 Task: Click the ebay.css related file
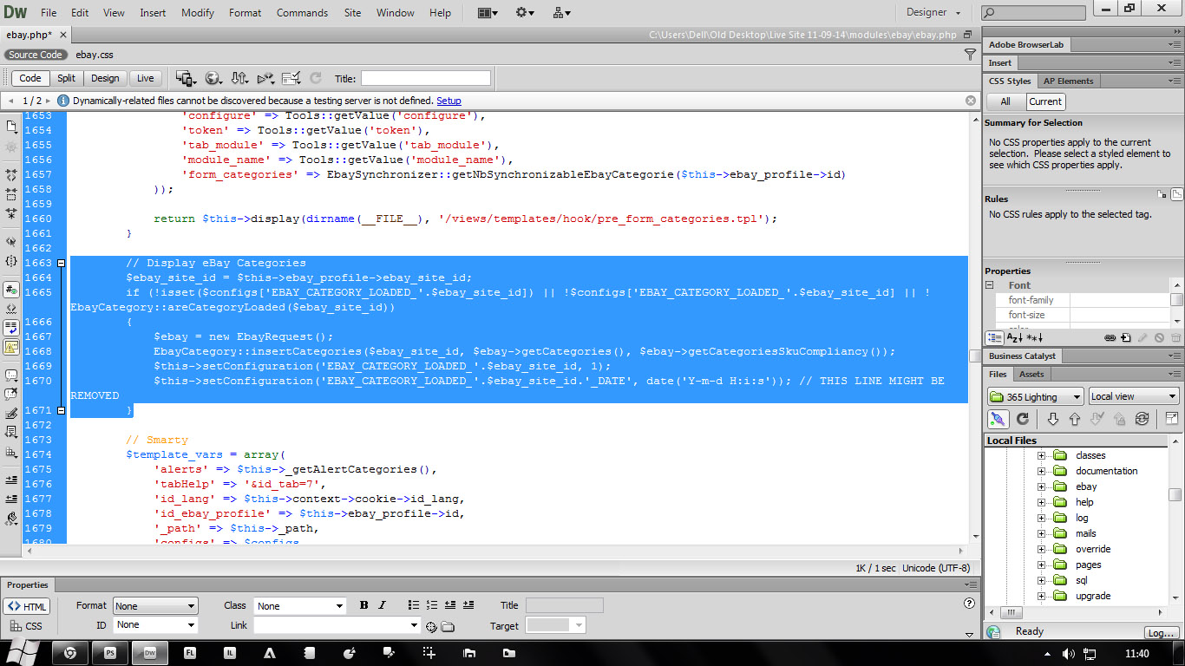(x=95, y=55)
